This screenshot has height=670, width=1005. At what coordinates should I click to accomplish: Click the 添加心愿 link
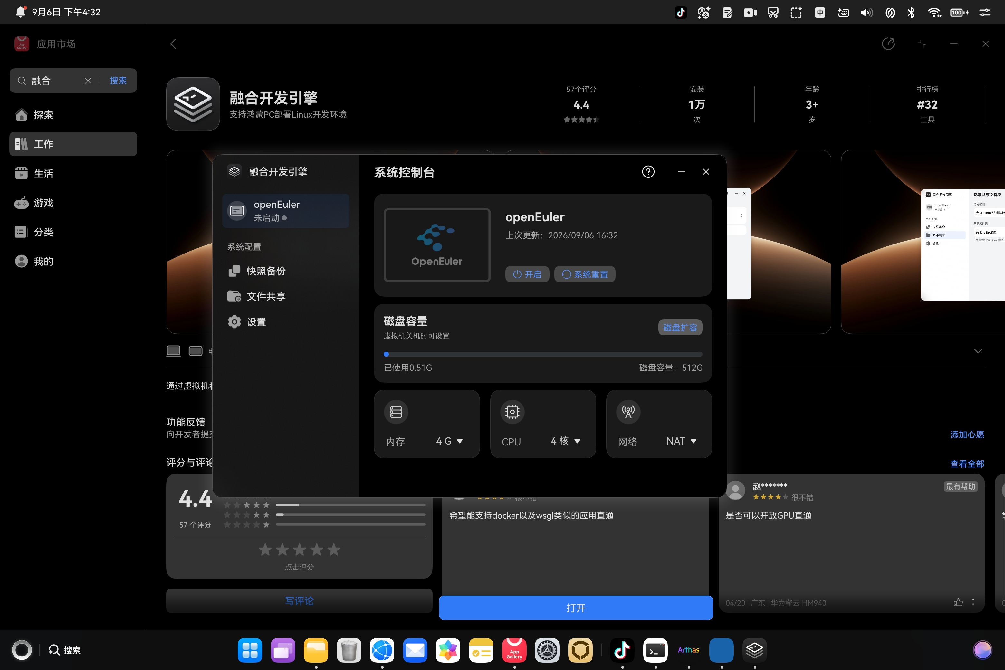967,435
